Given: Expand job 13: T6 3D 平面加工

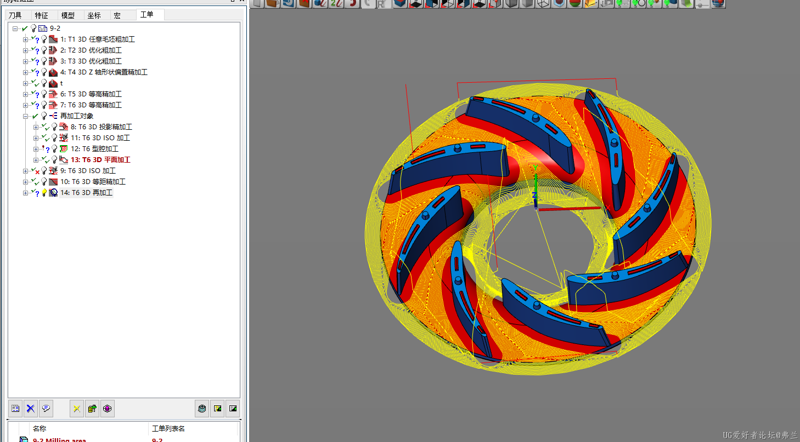Looking at the screenshot, I should tap(36, 160).
